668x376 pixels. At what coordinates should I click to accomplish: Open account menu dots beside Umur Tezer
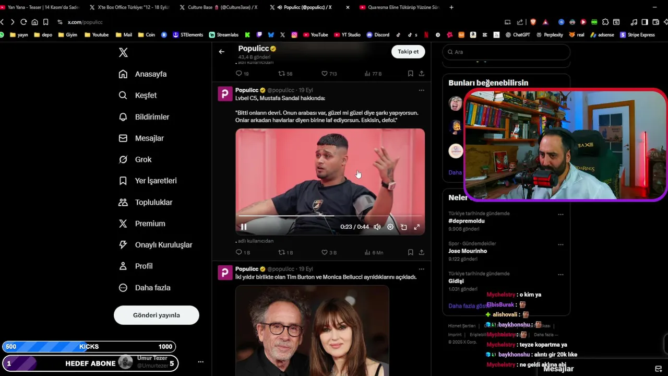click(200, 362)
